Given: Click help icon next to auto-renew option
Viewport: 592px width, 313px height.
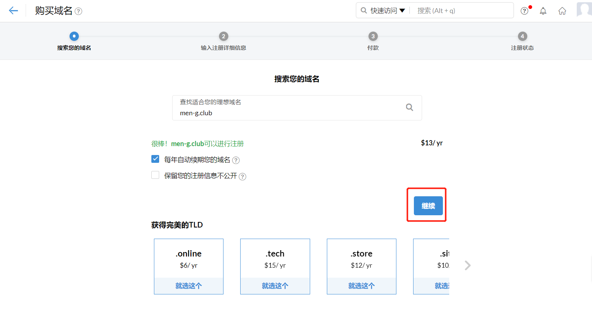Looking at the screenshot, I should pos(236,160).
